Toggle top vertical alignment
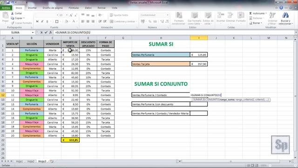 click(83, 15)
